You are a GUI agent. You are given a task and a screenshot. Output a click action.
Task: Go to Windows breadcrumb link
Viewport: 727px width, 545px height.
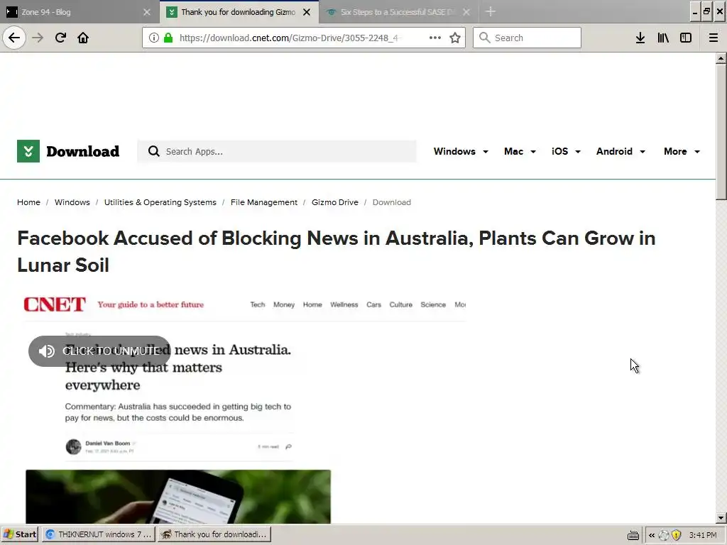pos(72,202)
